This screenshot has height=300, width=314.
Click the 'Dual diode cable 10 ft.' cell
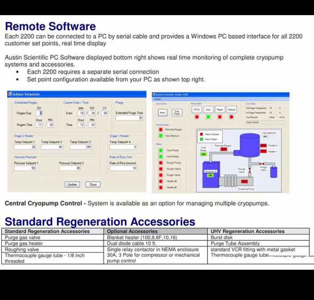tap(156, 243)
